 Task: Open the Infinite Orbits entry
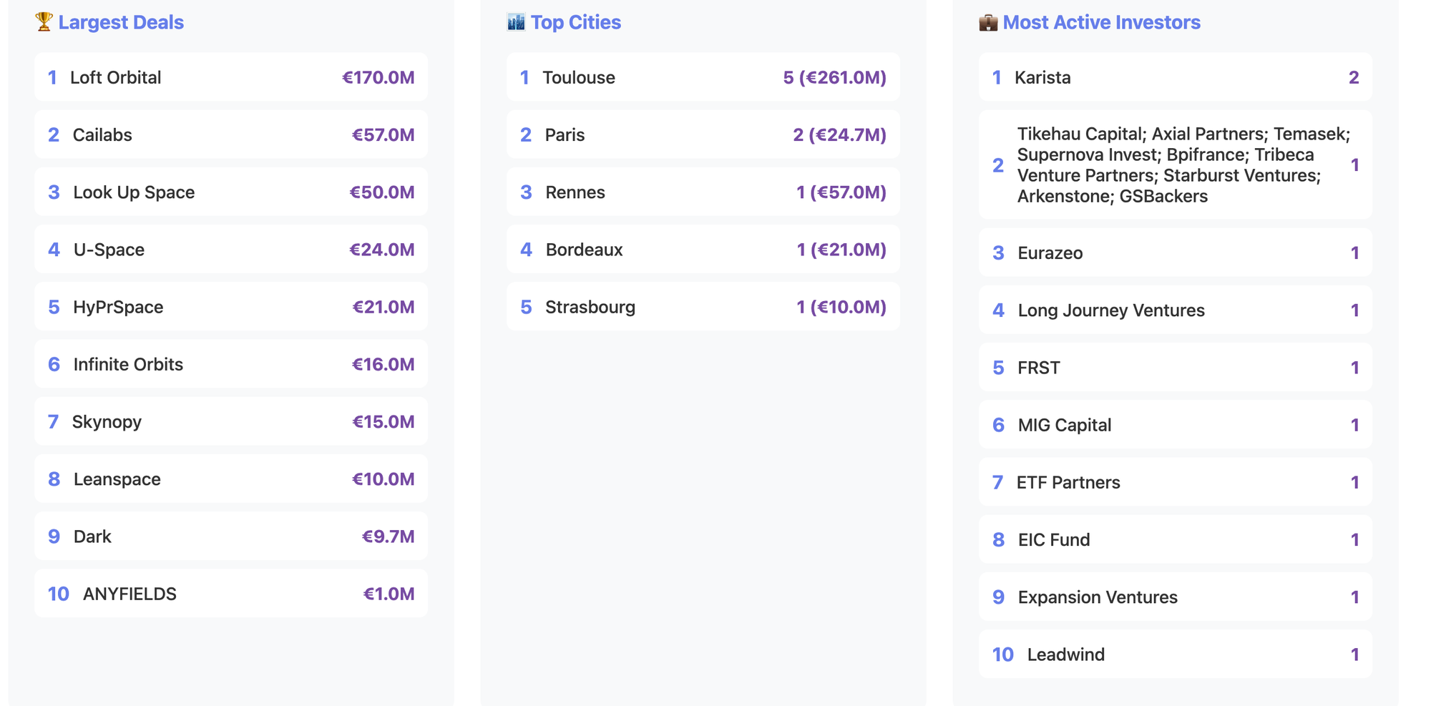point(230,364)
